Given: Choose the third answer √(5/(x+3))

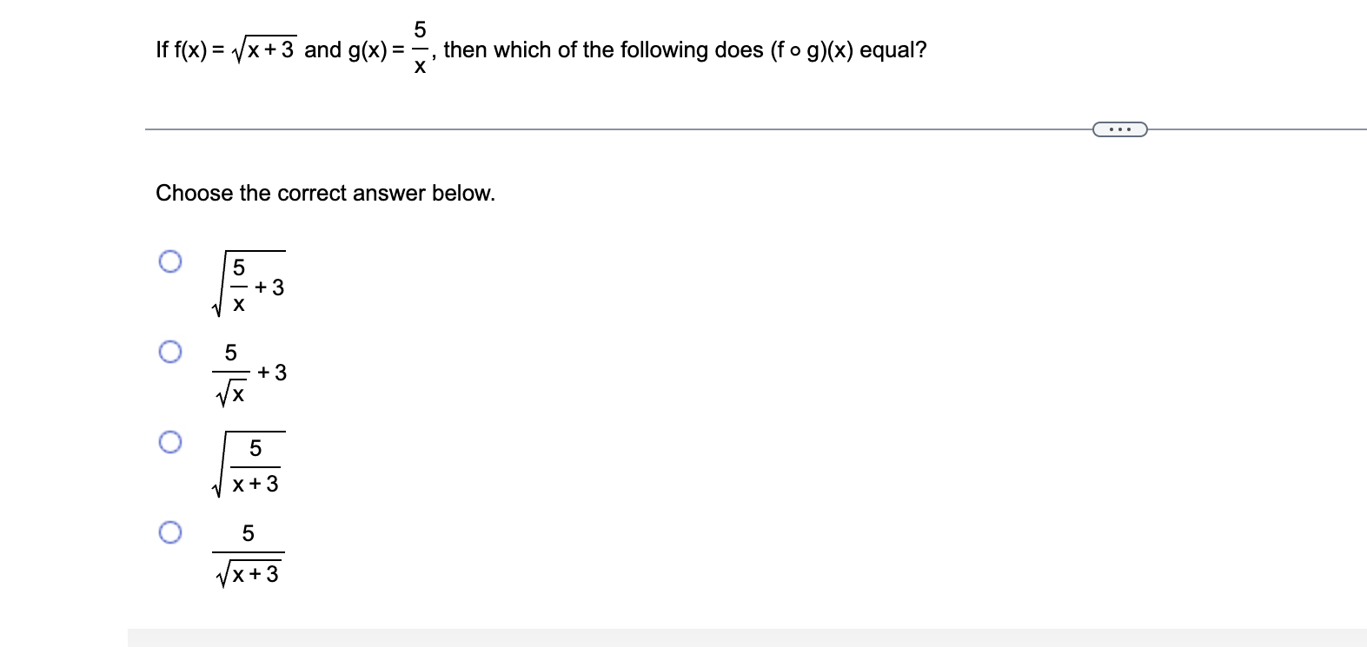Looking at the screenshot, I should pyautogui.click(x=170, y=444).
